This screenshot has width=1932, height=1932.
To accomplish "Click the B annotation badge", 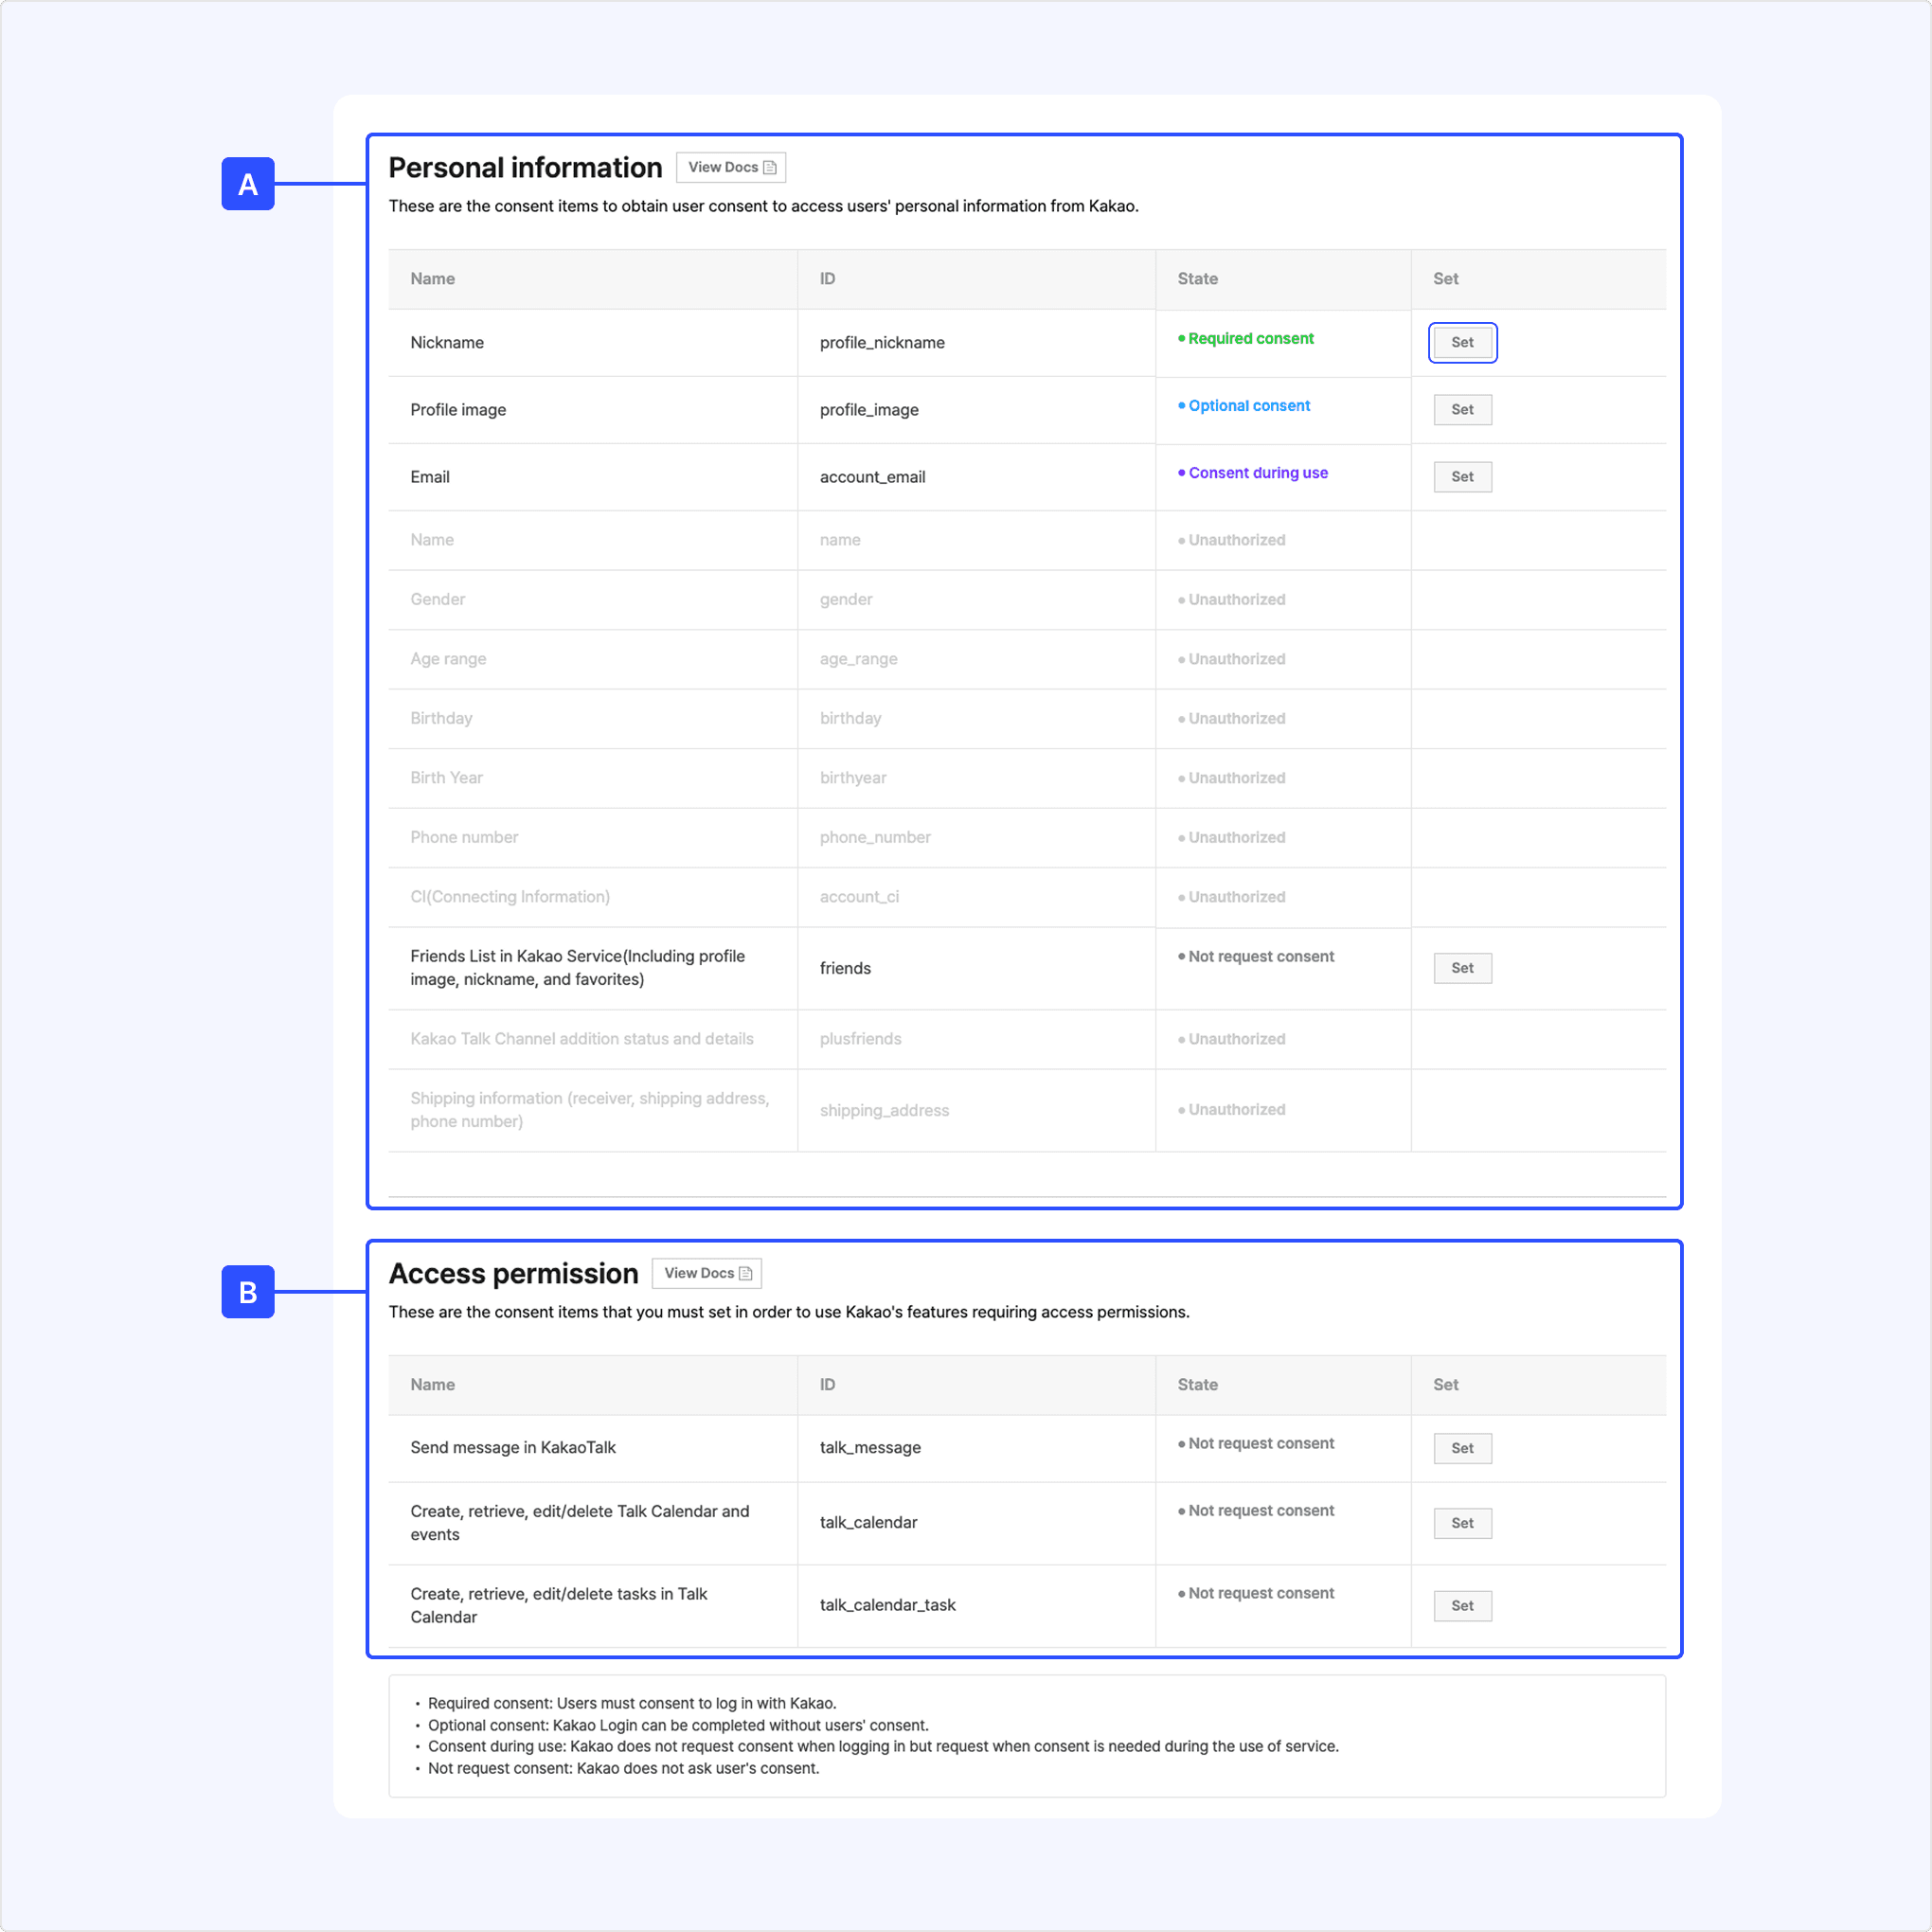I will (x=248, y=1292).
